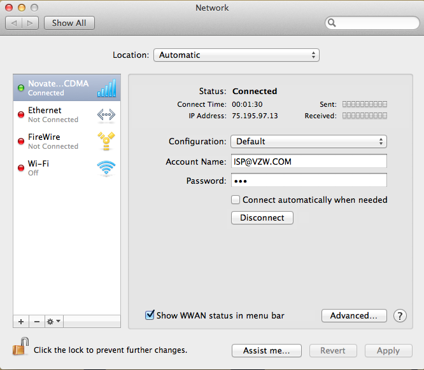424x370 pixels.
Task: Click the Apply button
Action: (x=388, y=350)
